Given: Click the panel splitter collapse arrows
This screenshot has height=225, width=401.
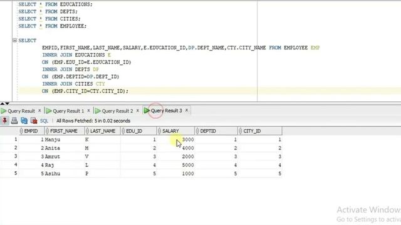Looking at the screenshot, I should pos(5,103).
